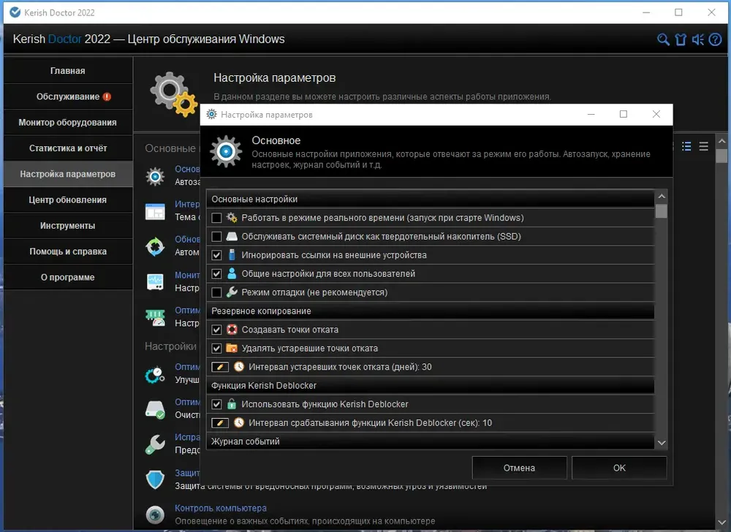731x532 pixels.
Task: Click main window scrollbar down arrow
Action: click(721, 522)
